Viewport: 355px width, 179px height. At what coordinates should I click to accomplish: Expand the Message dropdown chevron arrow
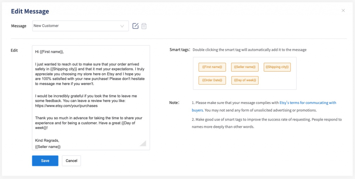pyautogui.click(x=122, y=26)
